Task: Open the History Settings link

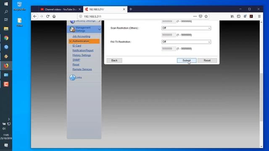Action: (82, 55)
